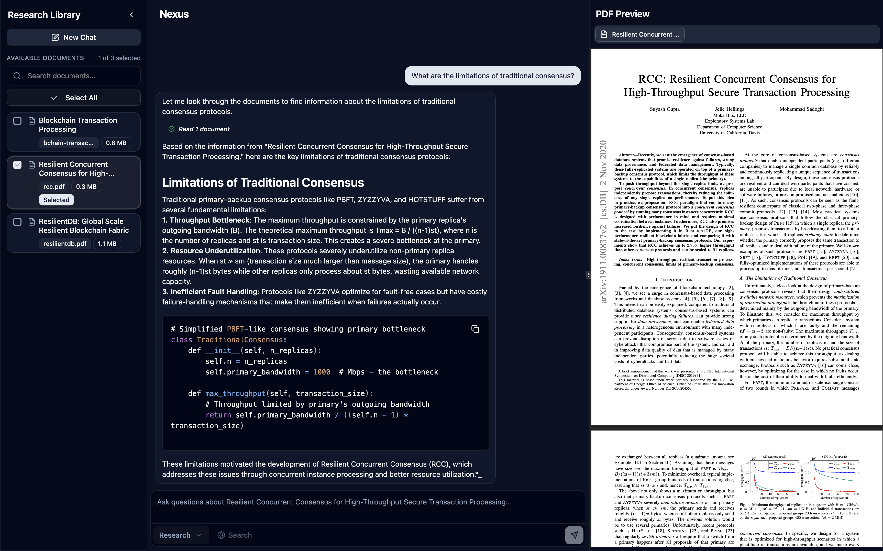Image resolution: width=883 pixels, height=551 pixels.
Task: Open the Research mode dropdown
Action: [x=180, y=535]
